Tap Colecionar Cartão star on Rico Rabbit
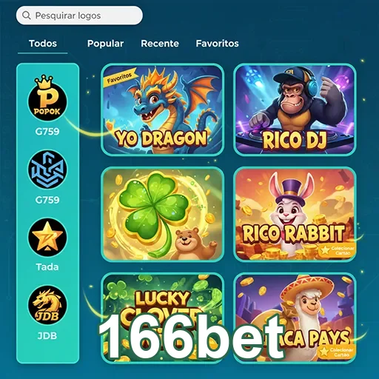Viewport: 379px width, 379px height. [325, 251]
